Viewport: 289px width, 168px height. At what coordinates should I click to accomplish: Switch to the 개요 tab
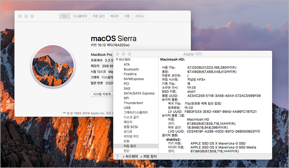64,16
